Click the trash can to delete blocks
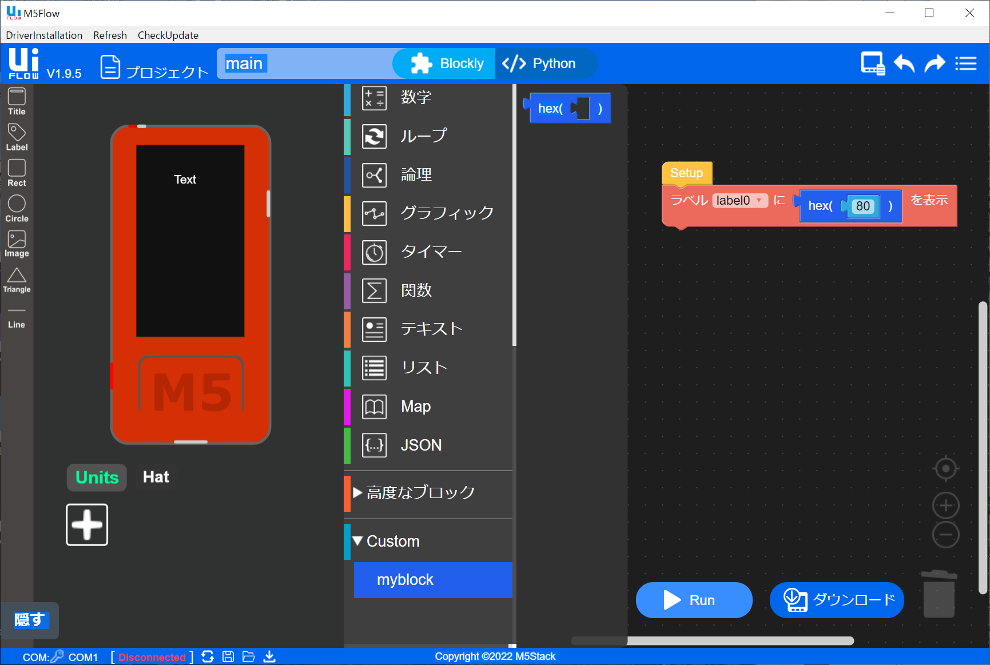 click(939, 594)
